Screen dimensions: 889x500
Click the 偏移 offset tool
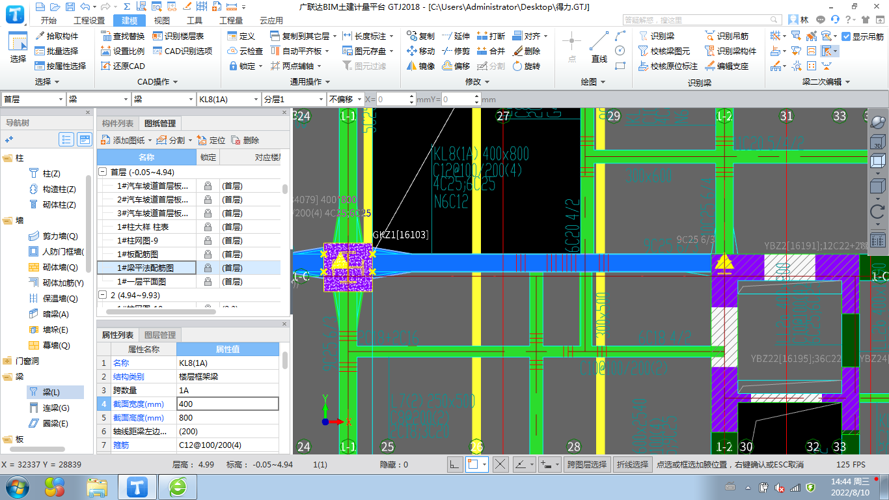click(456, 66)
